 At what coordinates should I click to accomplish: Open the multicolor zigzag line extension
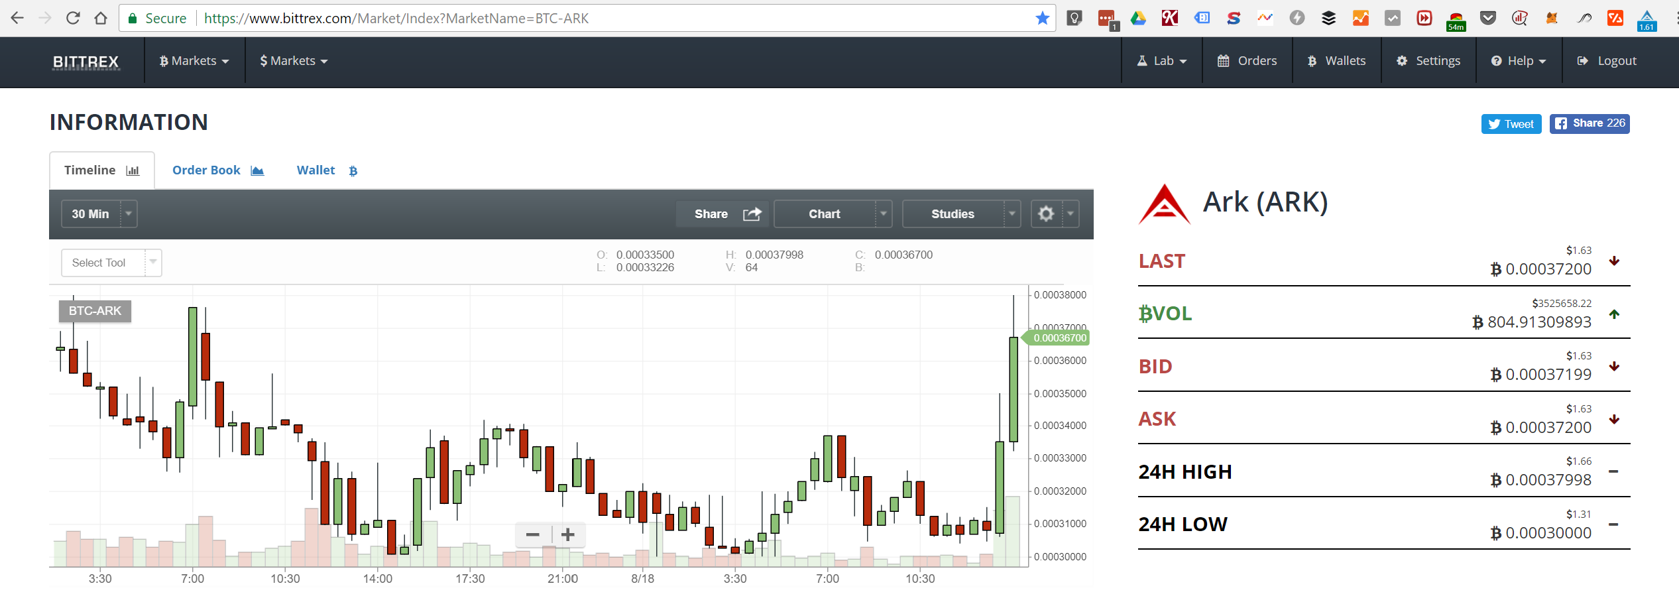tap(1265, 18)
